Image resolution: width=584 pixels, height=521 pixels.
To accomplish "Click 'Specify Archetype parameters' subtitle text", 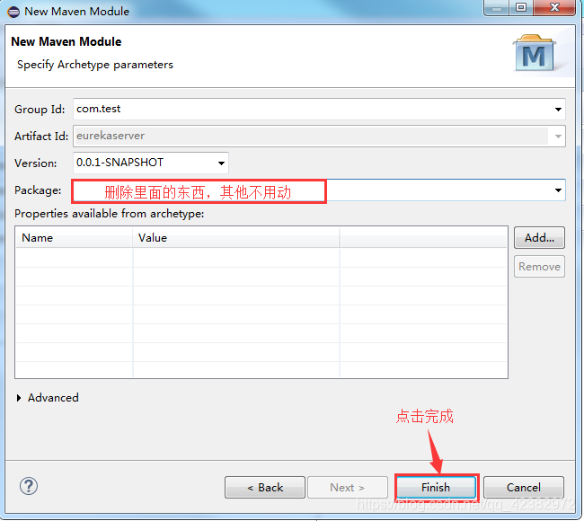I will [x=95, y=65].
